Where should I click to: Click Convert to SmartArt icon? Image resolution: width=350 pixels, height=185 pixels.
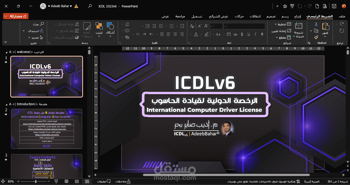coord(127,38)
